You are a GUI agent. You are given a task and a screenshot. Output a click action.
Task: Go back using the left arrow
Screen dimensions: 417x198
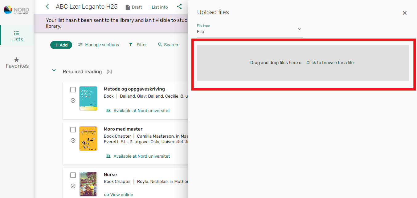point(47,6)
